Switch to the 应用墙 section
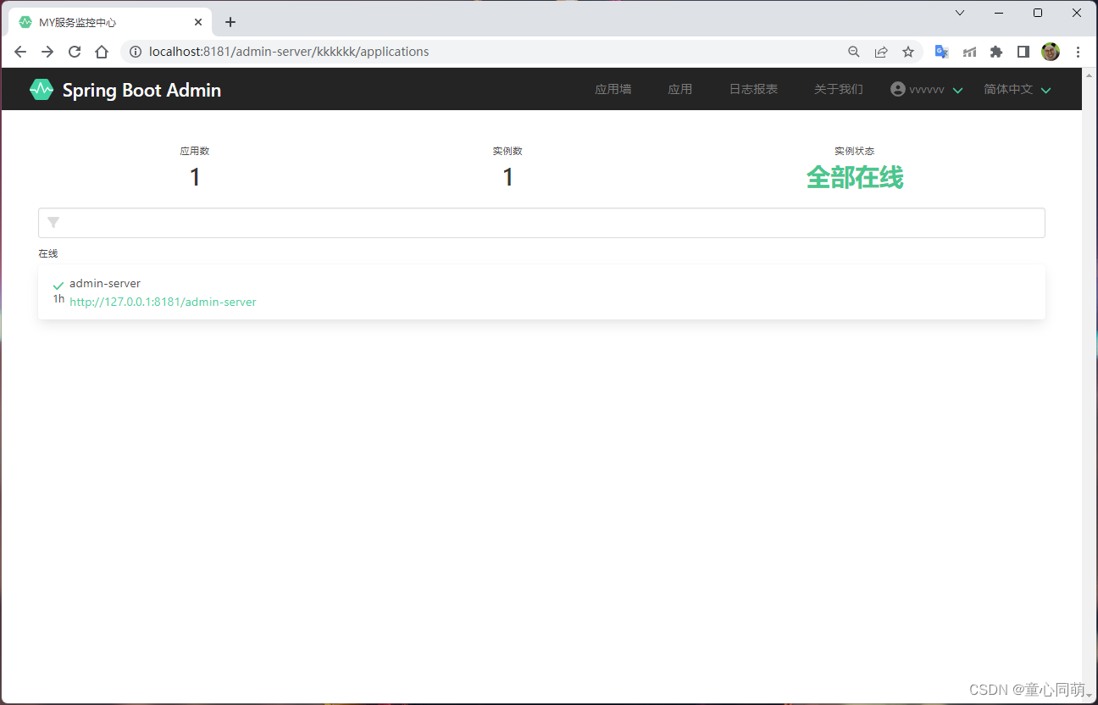The width and height of the screenshot is (1098, 705). tap(613, 88)
